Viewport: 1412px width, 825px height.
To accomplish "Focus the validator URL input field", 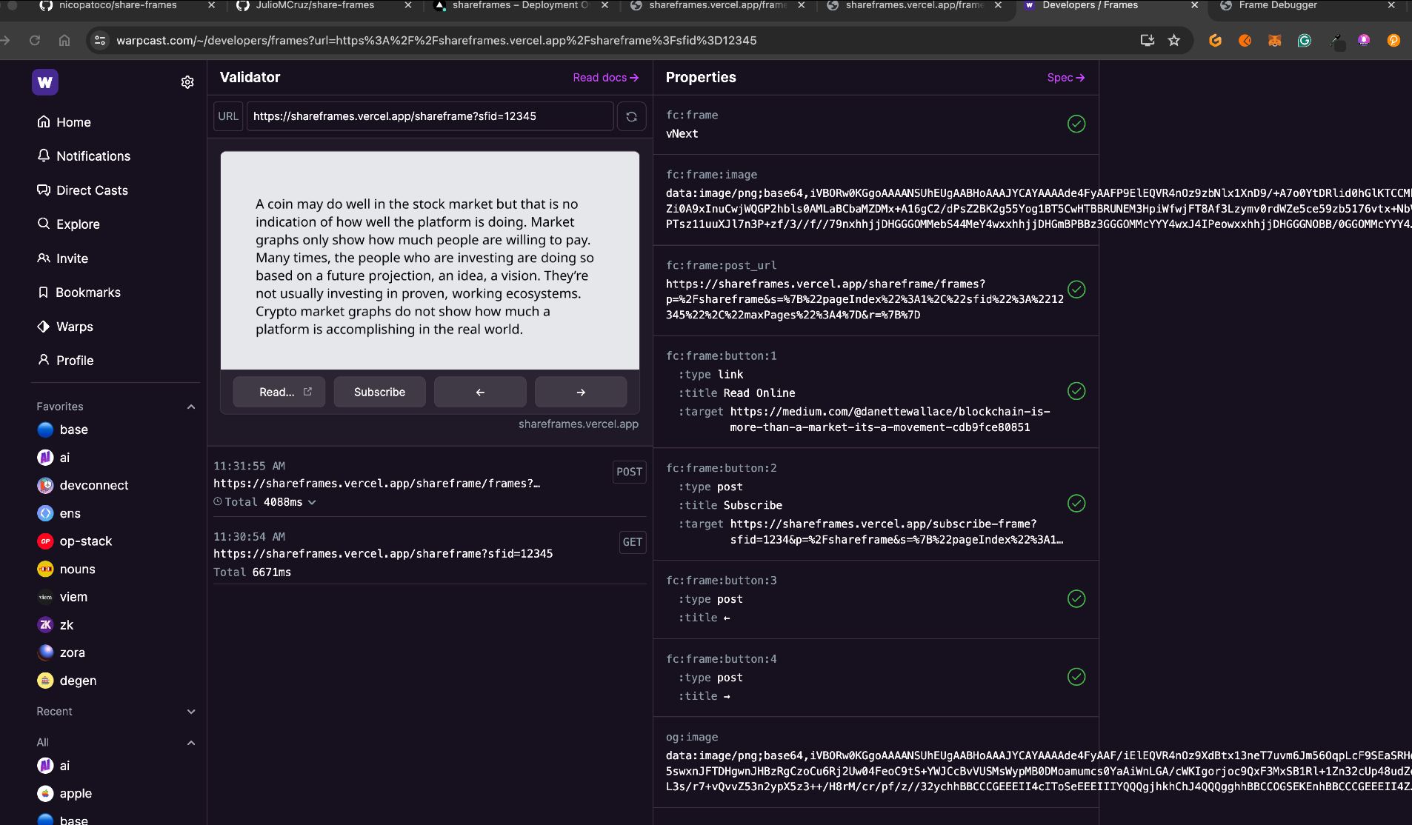I will point(430,116).
